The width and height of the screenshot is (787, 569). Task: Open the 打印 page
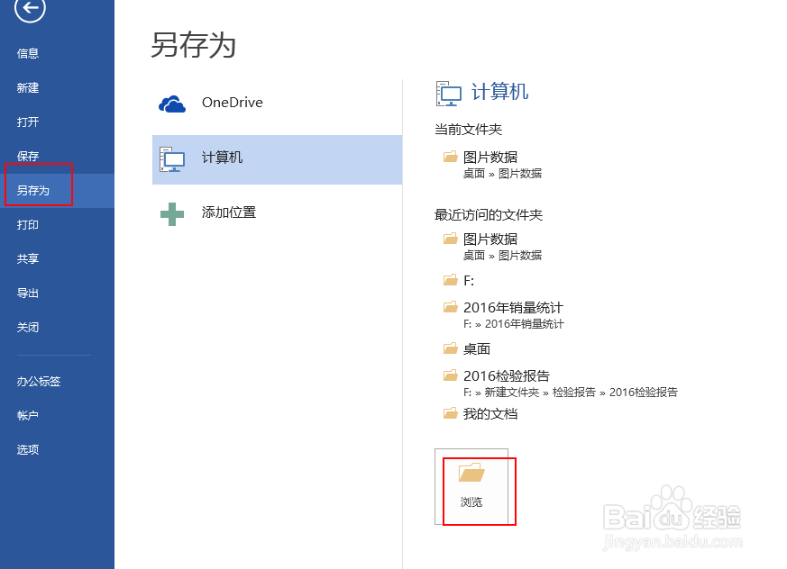click(28, 224)
